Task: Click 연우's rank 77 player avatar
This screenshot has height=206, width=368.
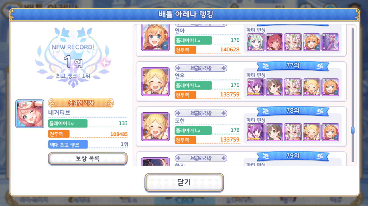Action: (155, 82)
